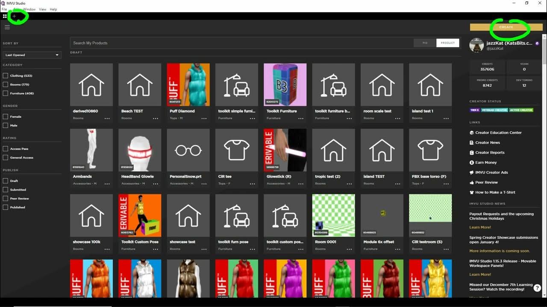547x307 pixels.
Task: Open the apps grid icon
Action: pyautogui.click(x=5, y=16)
